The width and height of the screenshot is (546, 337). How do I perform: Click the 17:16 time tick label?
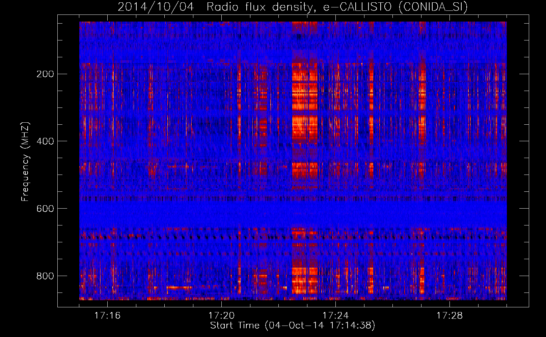pos(107,315)
